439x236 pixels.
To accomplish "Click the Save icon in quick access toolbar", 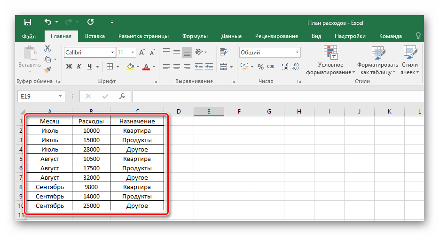I will click(27, 22).
